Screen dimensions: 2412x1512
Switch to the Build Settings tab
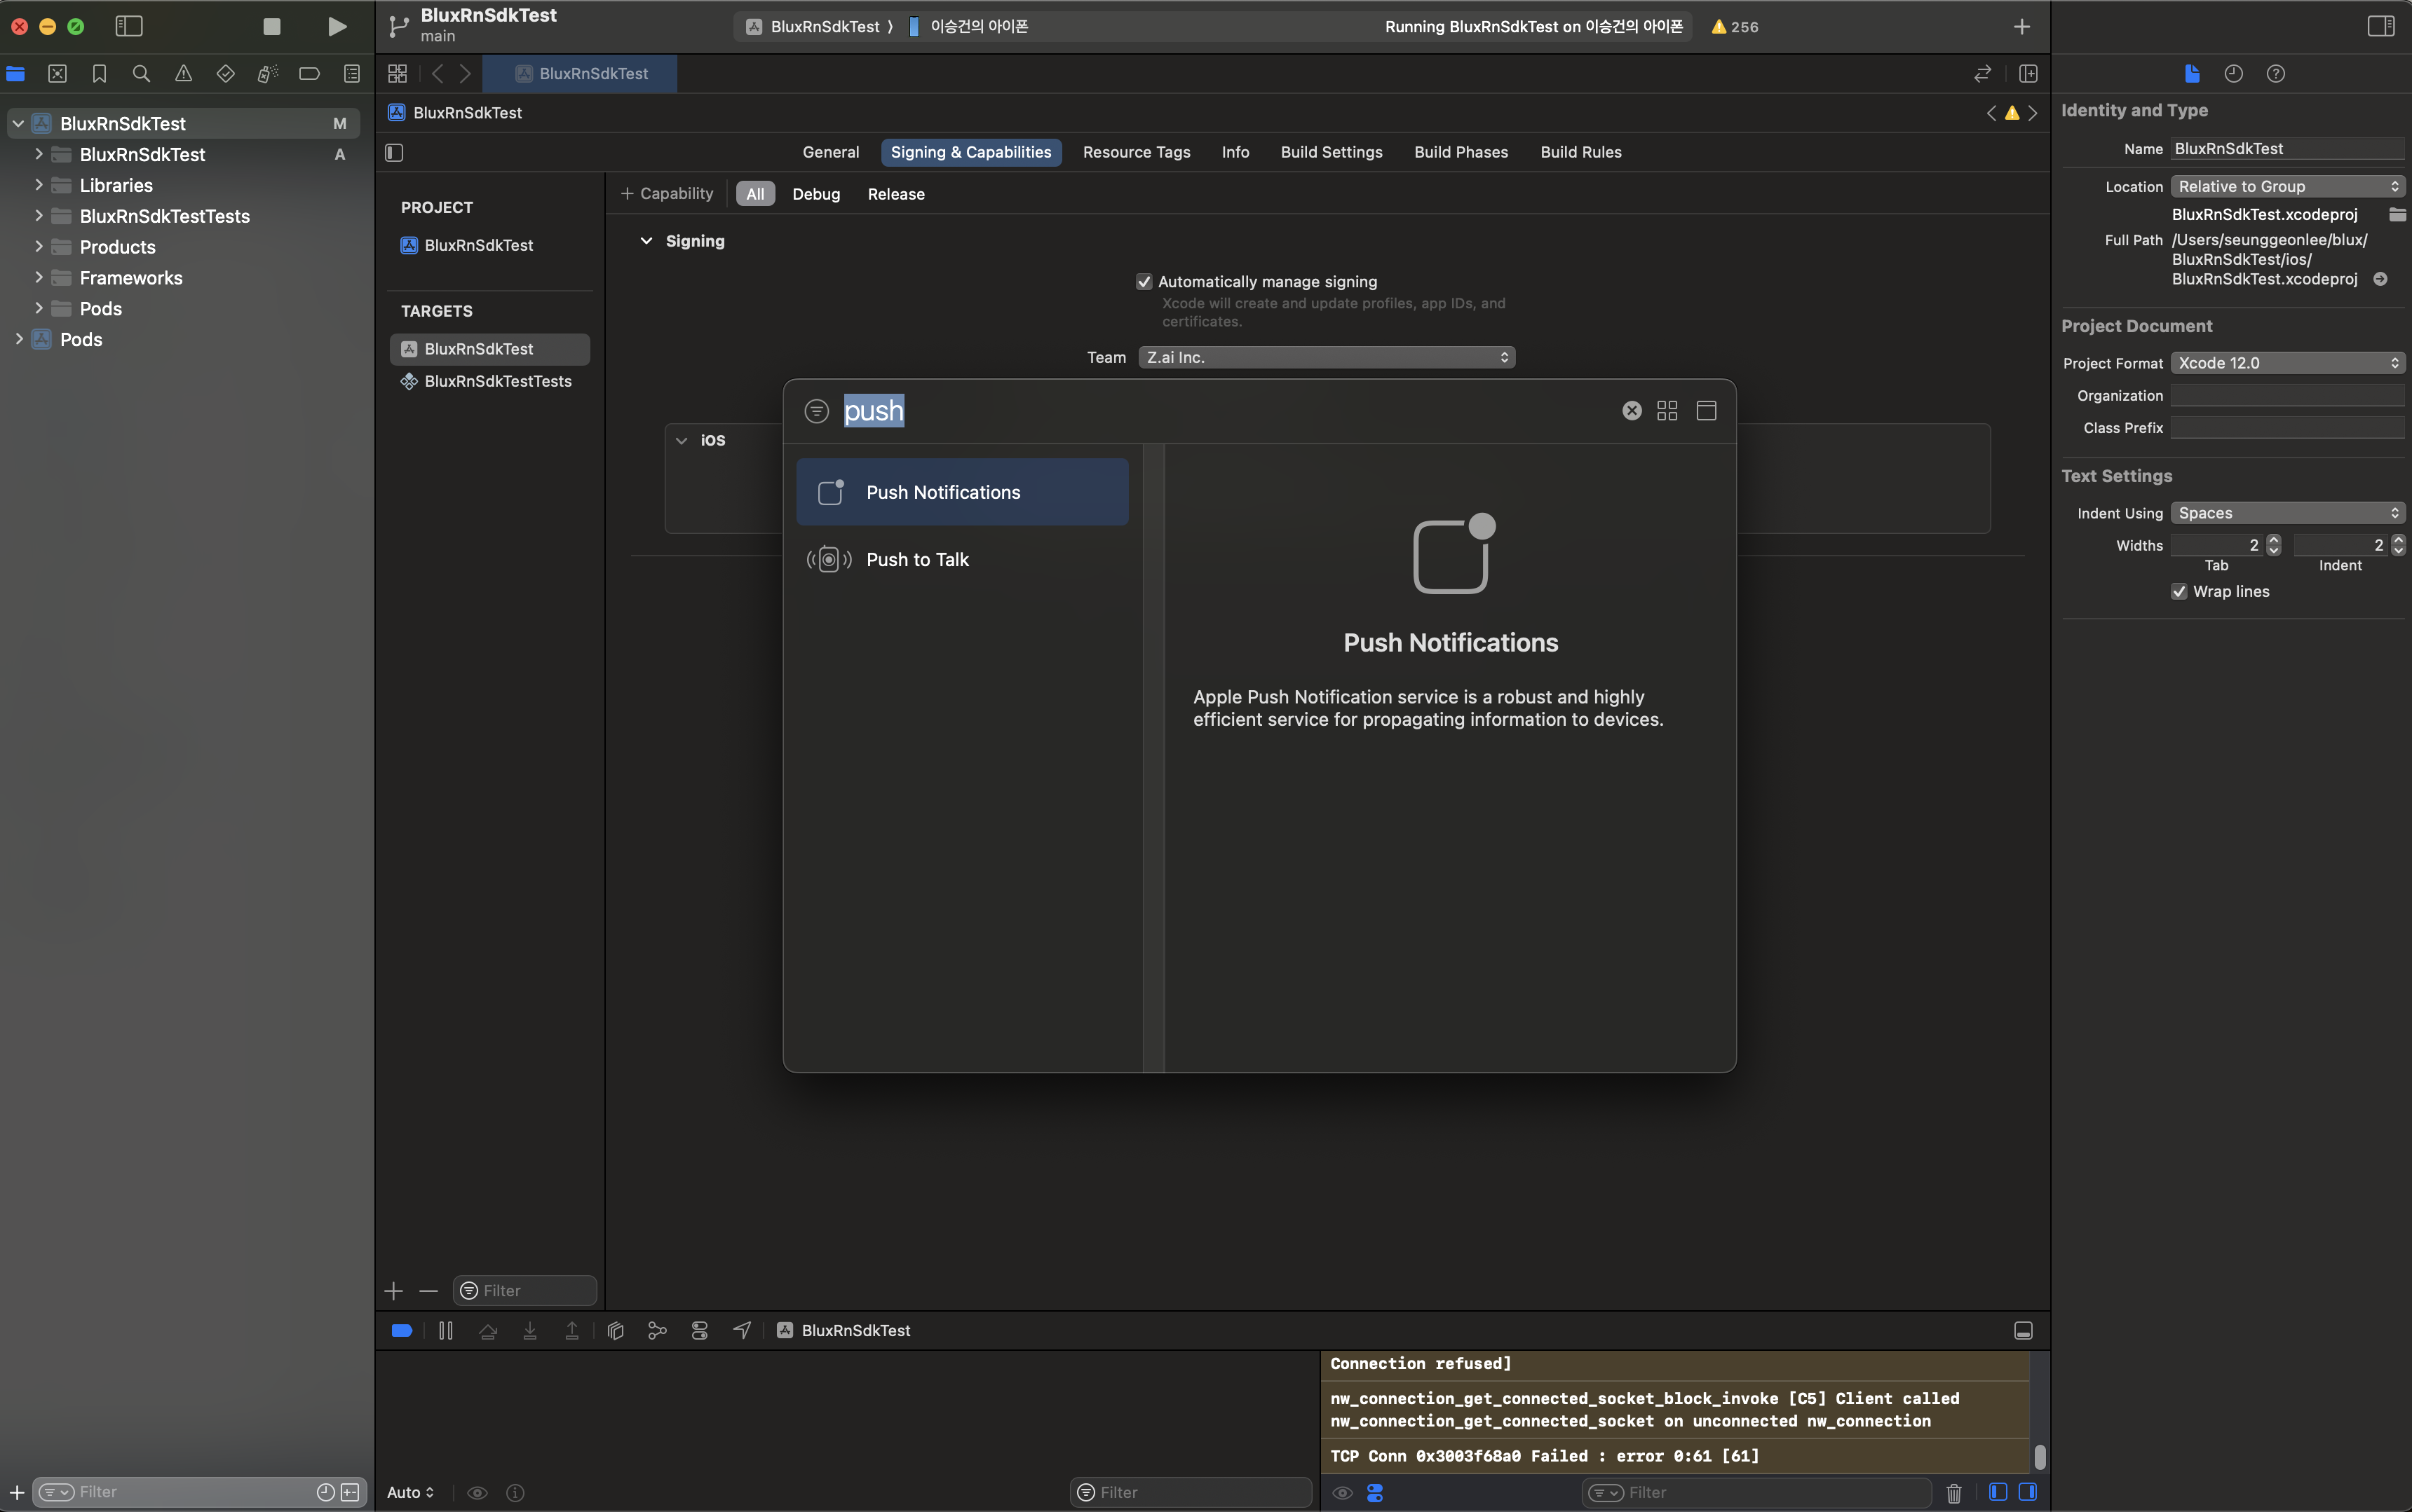coord(1332,153)
